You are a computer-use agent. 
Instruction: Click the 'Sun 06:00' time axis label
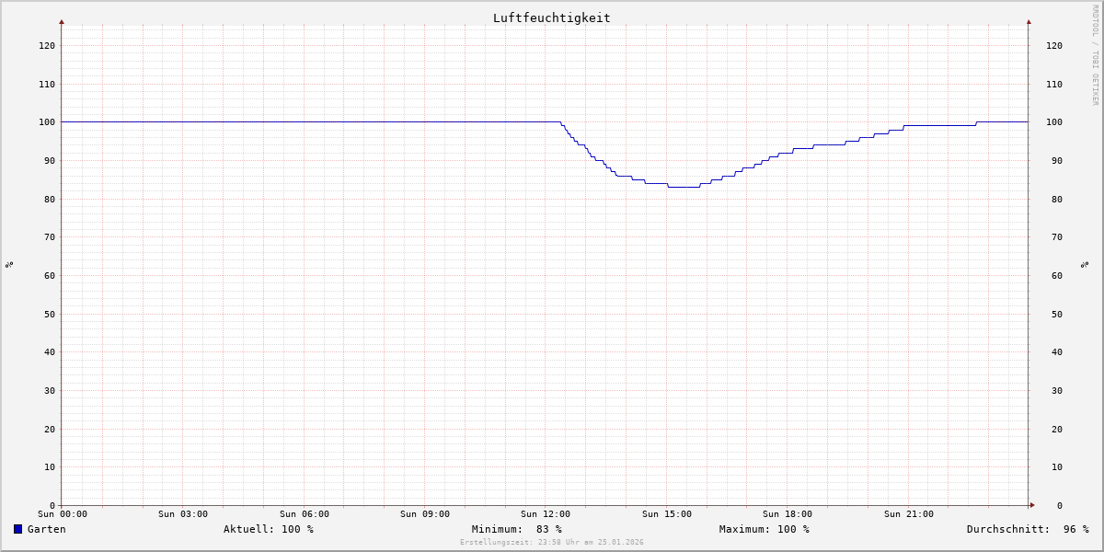pyautogui.click(x=305, y=514)
